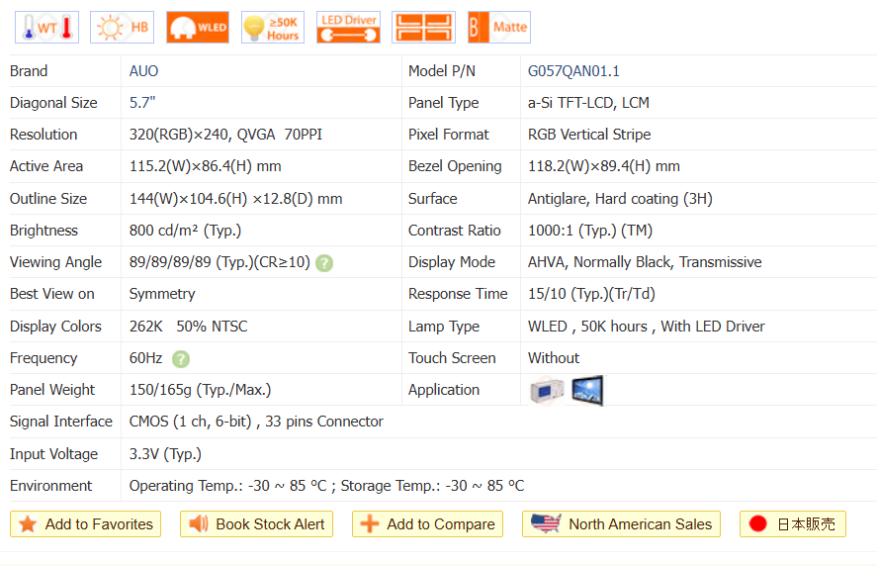Add this panel to Favorites

pyautogui.click(x=85, y=524)
